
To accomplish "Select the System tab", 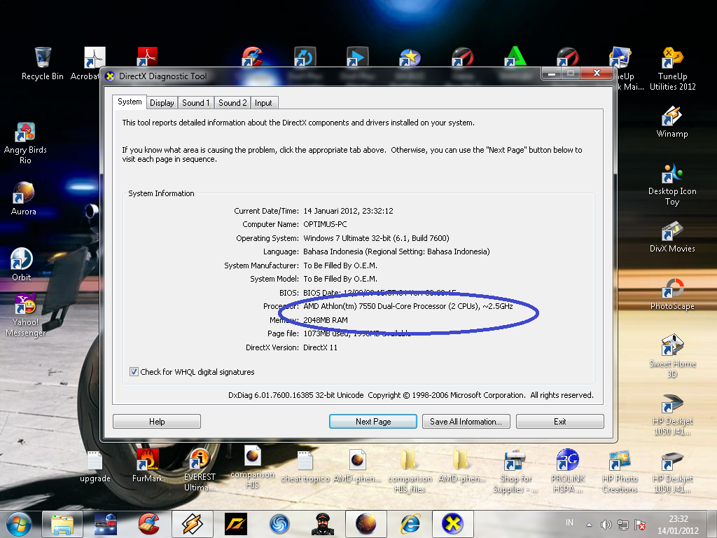I will [x=130, y=102].
